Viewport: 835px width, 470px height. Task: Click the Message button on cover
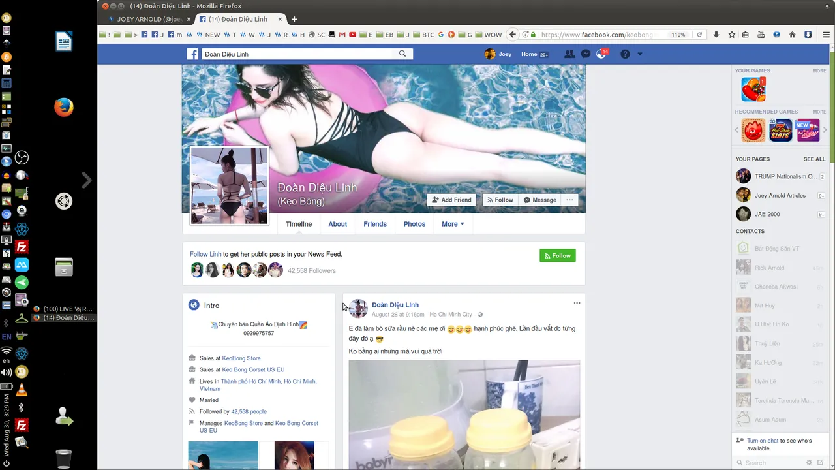click(x=539, y=200)
